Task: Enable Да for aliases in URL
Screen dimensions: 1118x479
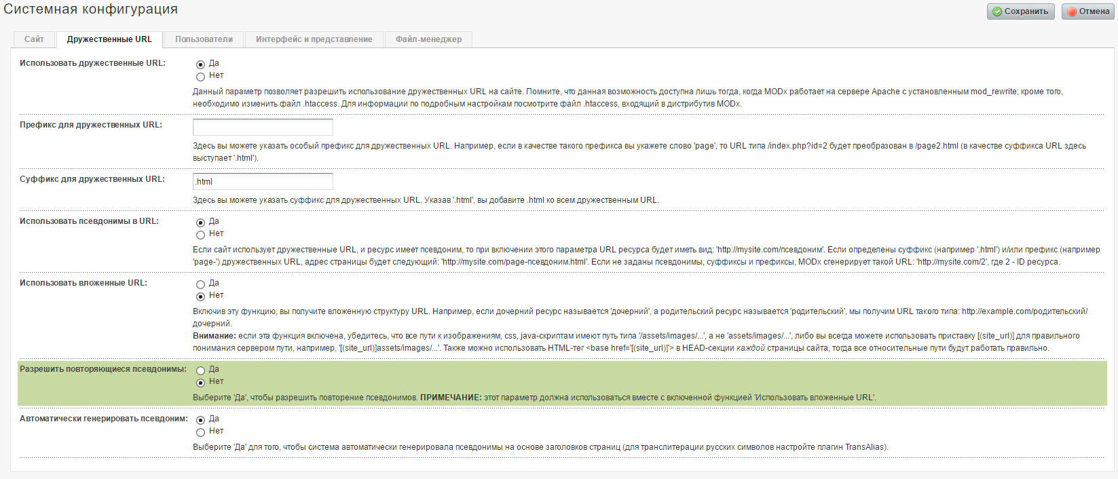Action: (x=200, y=223)
